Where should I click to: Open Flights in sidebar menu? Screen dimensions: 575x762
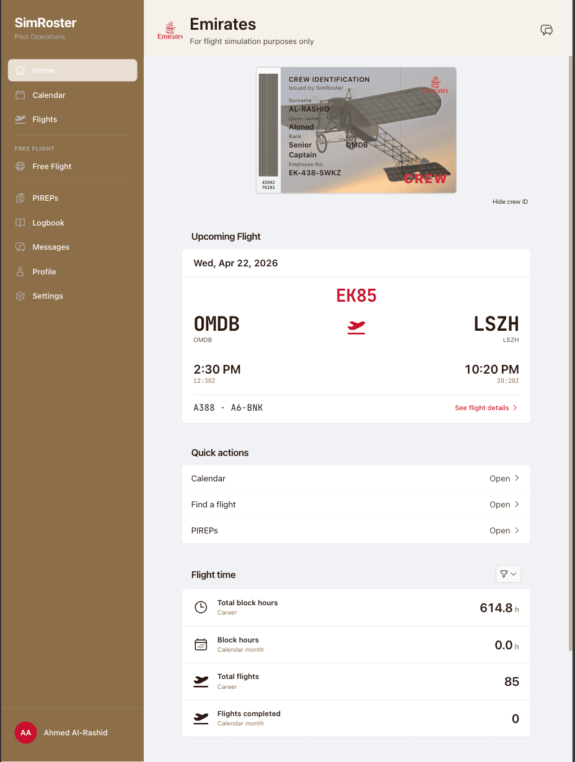(72, 120)
